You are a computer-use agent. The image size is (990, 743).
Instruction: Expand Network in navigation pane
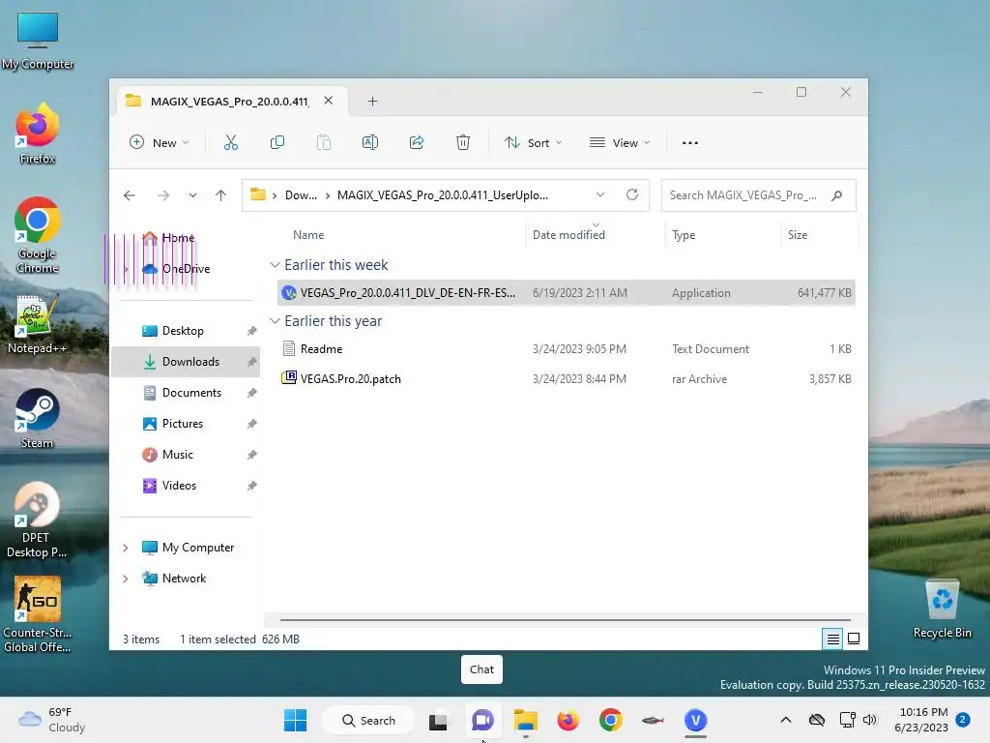click(x=125, y=579)
